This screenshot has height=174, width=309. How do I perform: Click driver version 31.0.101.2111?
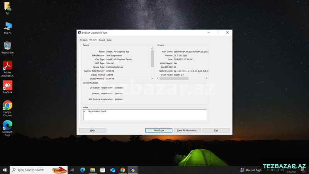coord(180,56)
